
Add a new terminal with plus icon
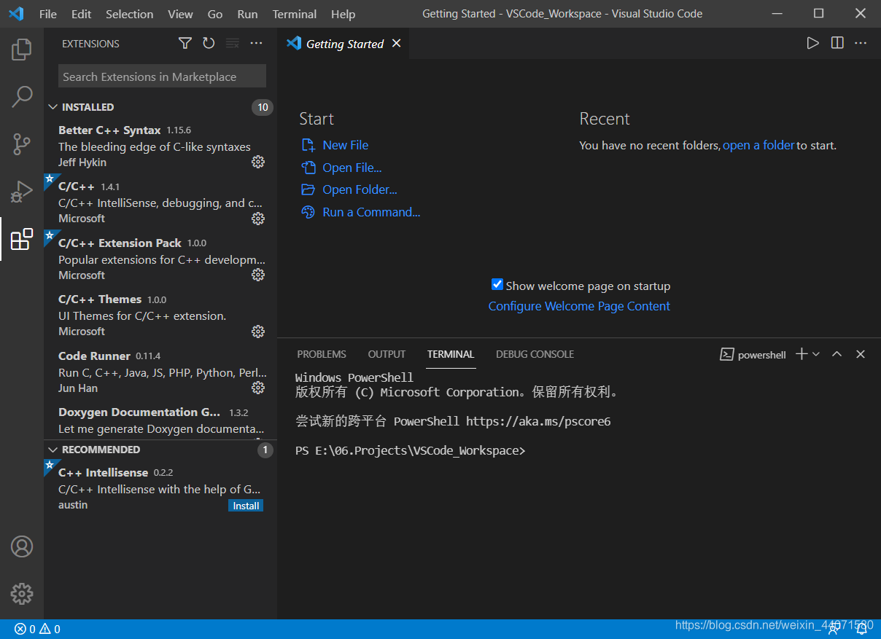(x=802, y=354)
